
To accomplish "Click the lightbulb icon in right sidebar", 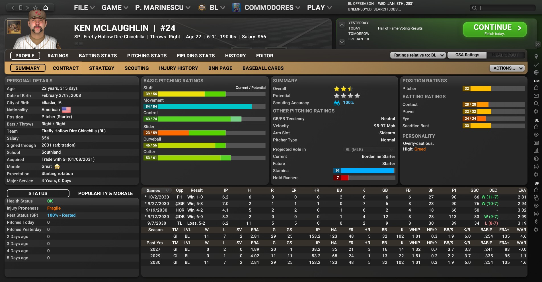I will [x=536, y=57].
